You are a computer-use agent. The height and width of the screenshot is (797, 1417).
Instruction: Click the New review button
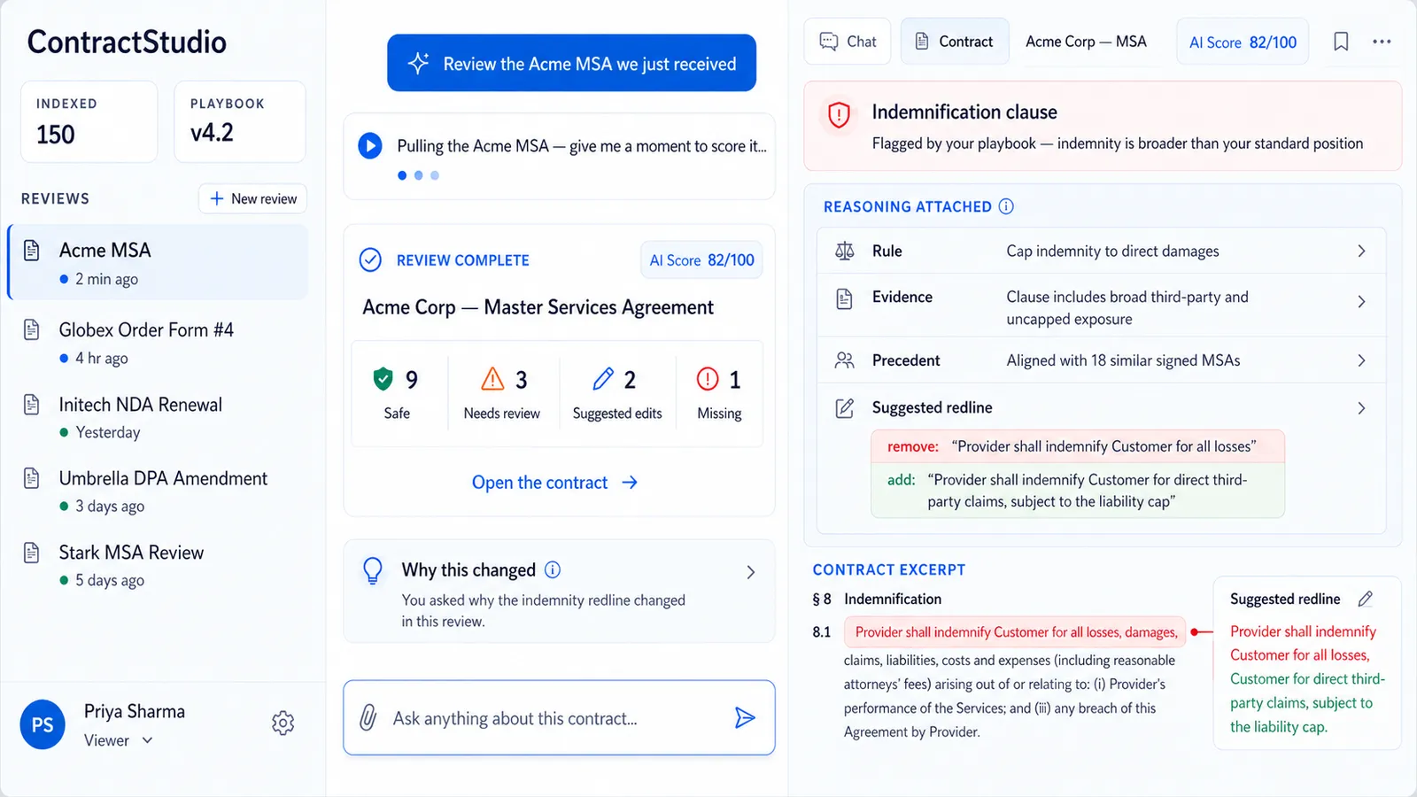pos(252,198)
